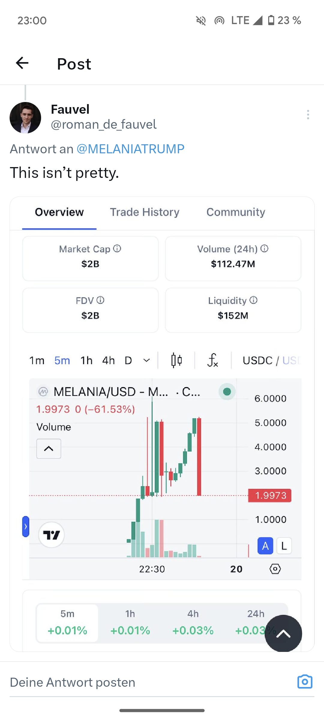This screenshot has height=720, width=324.
Task: Switch the 1h price change period
Action: point(130,623)
